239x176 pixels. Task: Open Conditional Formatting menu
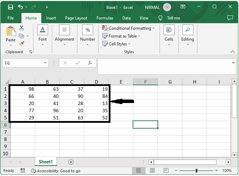(x=128, y=28)
